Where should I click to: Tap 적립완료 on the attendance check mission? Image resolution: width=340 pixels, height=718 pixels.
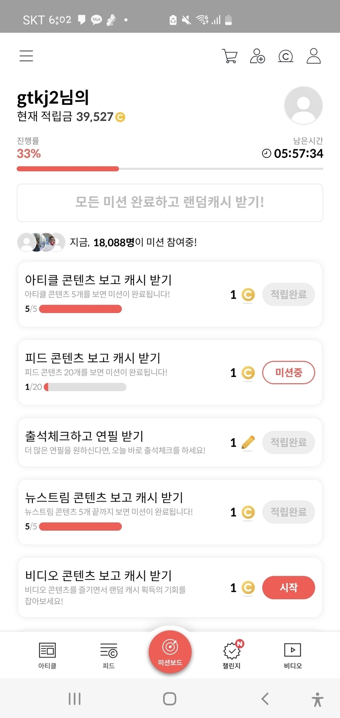pyautogui.click(x=288, y=442)
